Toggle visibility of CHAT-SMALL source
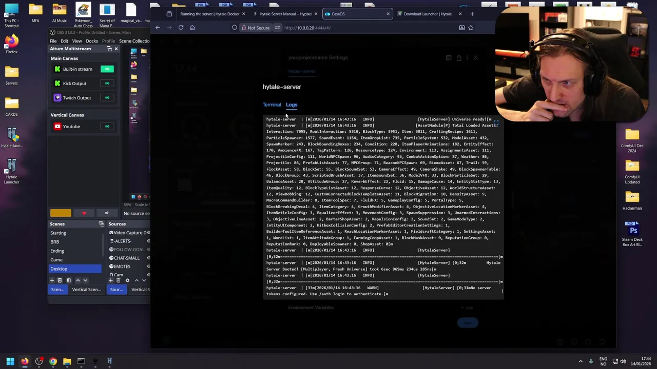Viewport: 657px width, 369px height. tap(148, 258)
